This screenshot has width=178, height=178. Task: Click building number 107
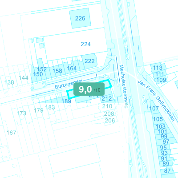pyautogui.click(x=154, y=109)
